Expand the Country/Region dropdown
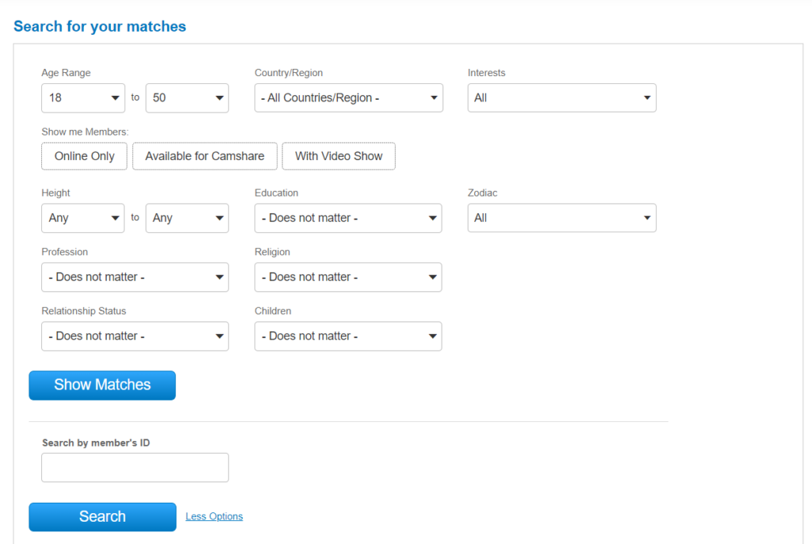The image size is (812, 544). (348, 98)
